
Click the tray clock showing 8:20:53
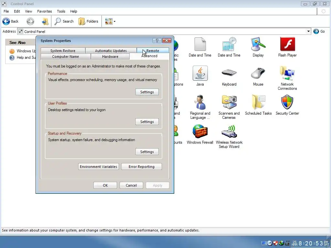pyautogui.click(x=311, y=243)
